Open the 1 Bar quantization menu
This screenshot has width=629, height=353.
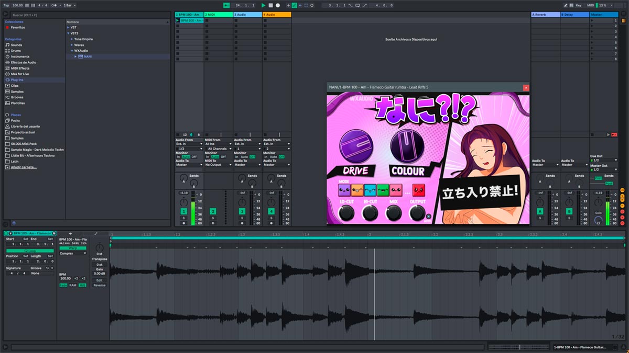(69, 5)
